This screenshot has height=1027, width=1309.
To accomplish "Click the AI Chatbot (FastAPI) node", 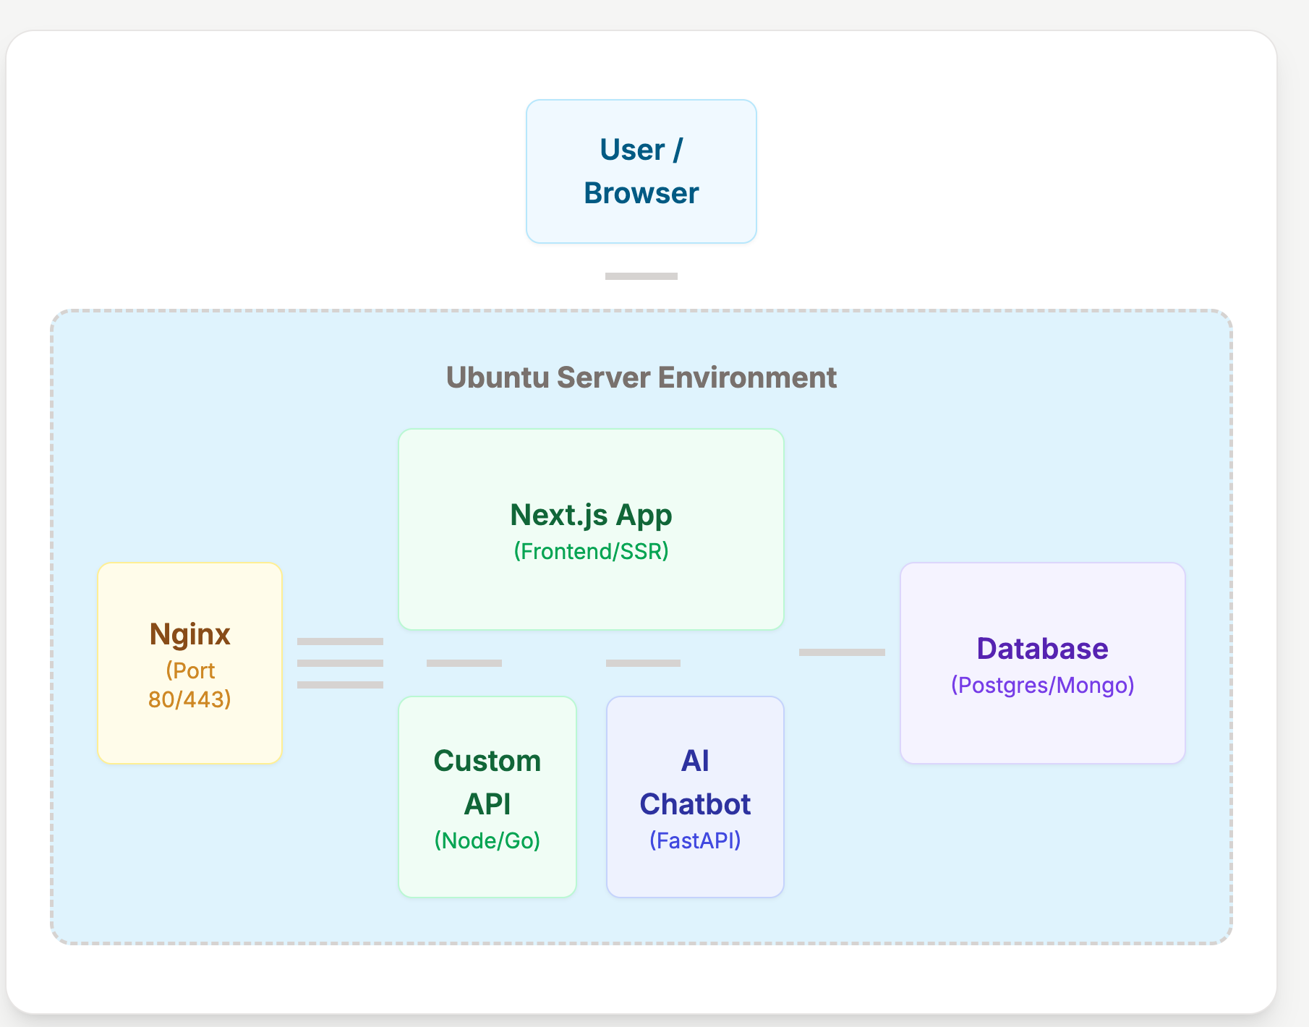I will pyautogui.click(x=695, y=796).
